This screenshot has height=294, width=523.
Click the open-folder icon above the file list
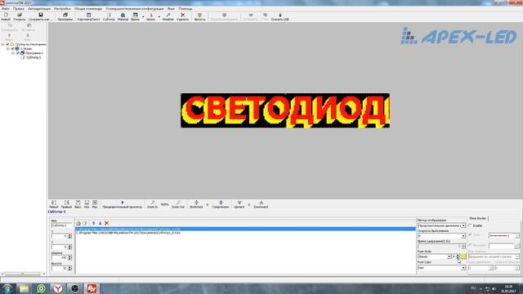pyautogui.click(x=78, y=223)
